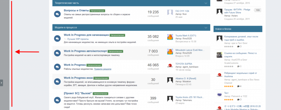Screen dimensions: 281x110
Task: Expand the left side panel arrow
Action: pyautogui.click(x=1, y=82)
